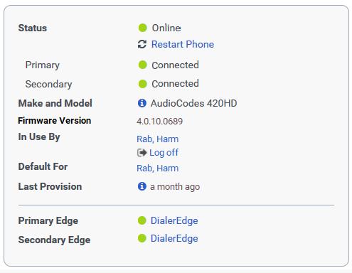Screen dimensions: 352x273
Task: Click the Restart Phone link
Action: 183,44
